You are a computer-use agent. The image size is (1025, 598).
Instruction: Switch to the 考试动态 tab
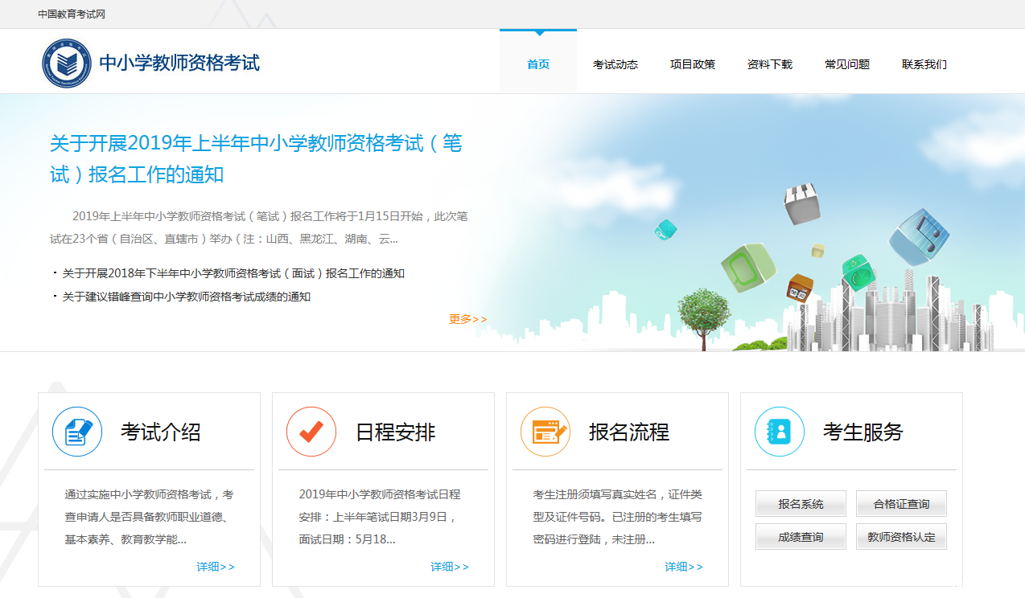pyautogui.click(x=615, y=64)
